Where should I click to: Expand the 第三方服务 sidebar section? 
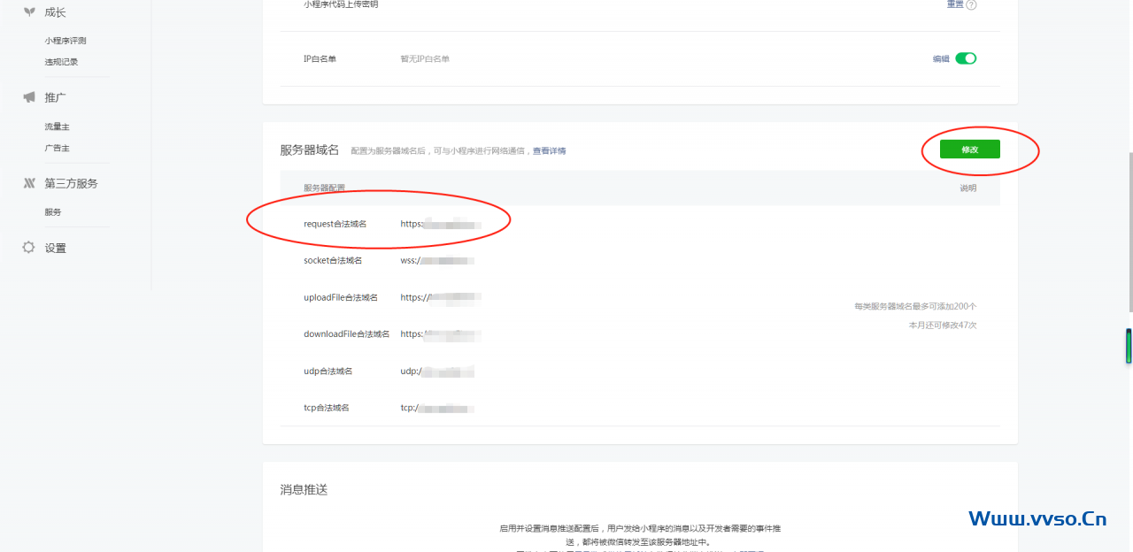pos(72,184)
